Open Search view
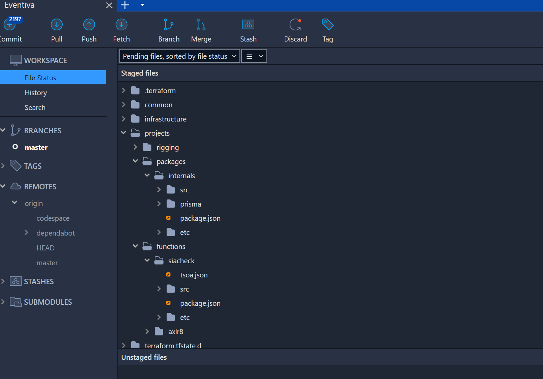The width and height of the screenshot is (543, 379). 35,107
